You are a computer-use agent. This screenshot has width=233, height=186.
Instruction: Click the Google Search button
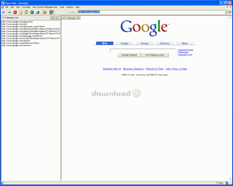pyautogui.click(x=129, y=55)
